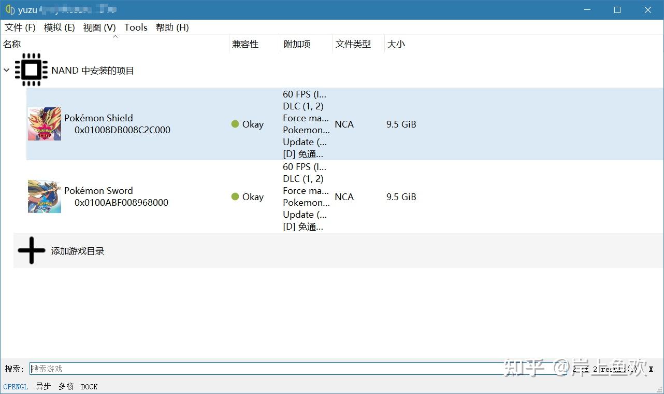Select the Pokémon Sword cover thumbnail
The height and width of the screenshot is (394, 664).
coord(45,196)
